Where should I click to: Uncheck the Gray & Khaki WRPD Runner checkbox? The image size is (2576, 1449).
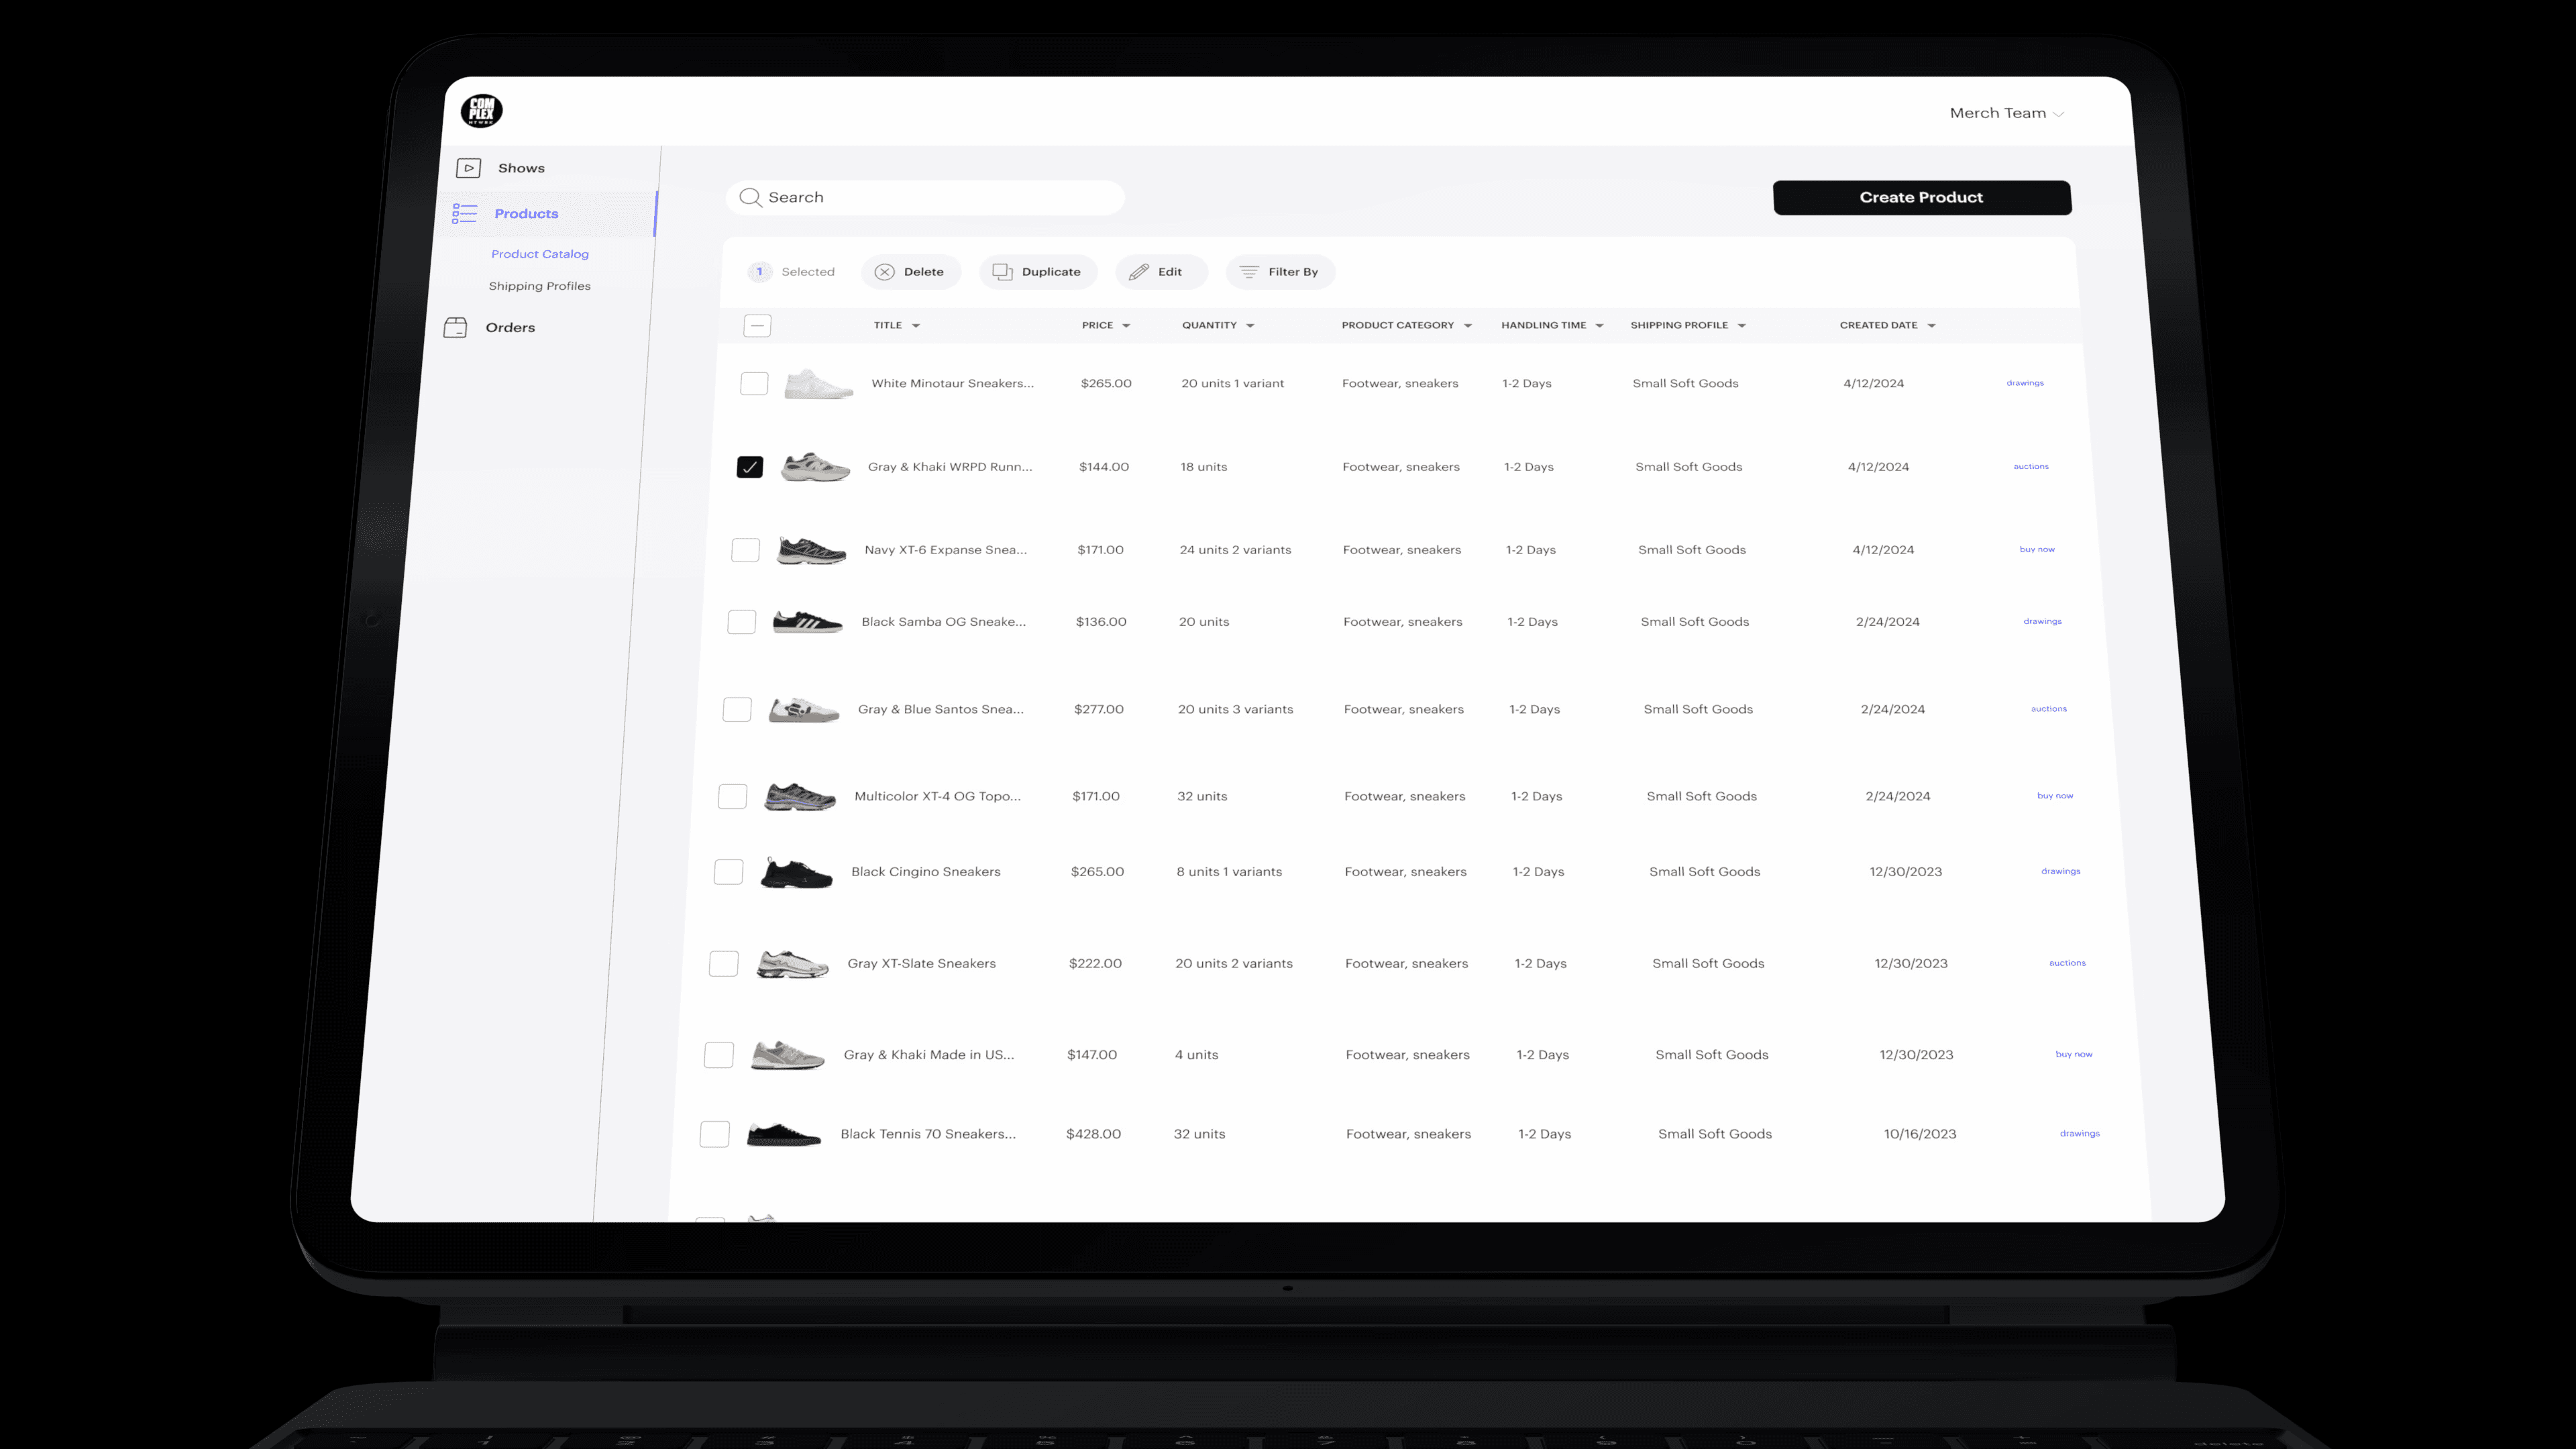pyautogui.click(x=749, y=467)
